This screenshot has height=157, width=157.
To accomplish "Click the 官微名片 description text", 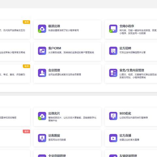I will (x=72, y=119).
